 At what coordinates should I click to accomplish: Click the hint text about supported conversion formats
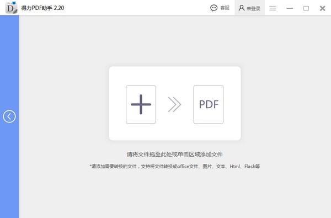point(174,167)
